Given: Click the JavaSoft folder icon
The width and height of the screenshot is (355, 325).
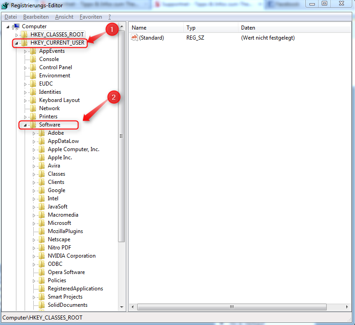Looking at the screenshot, I should click(x=41, y=207).
